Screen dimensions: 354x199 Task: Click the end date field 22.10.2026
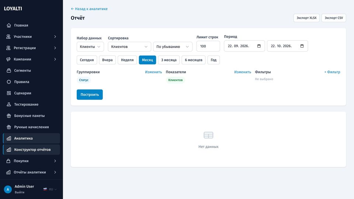[x=287, y=46]
